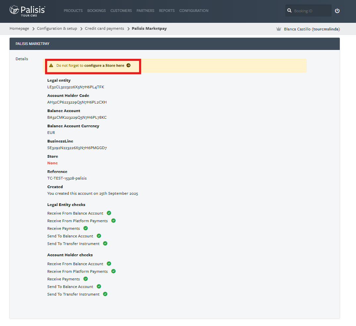Click user name Blanca Castillo (tourcmslinda)
Screen dimensions: 356x326
click(x=312, y=29)
